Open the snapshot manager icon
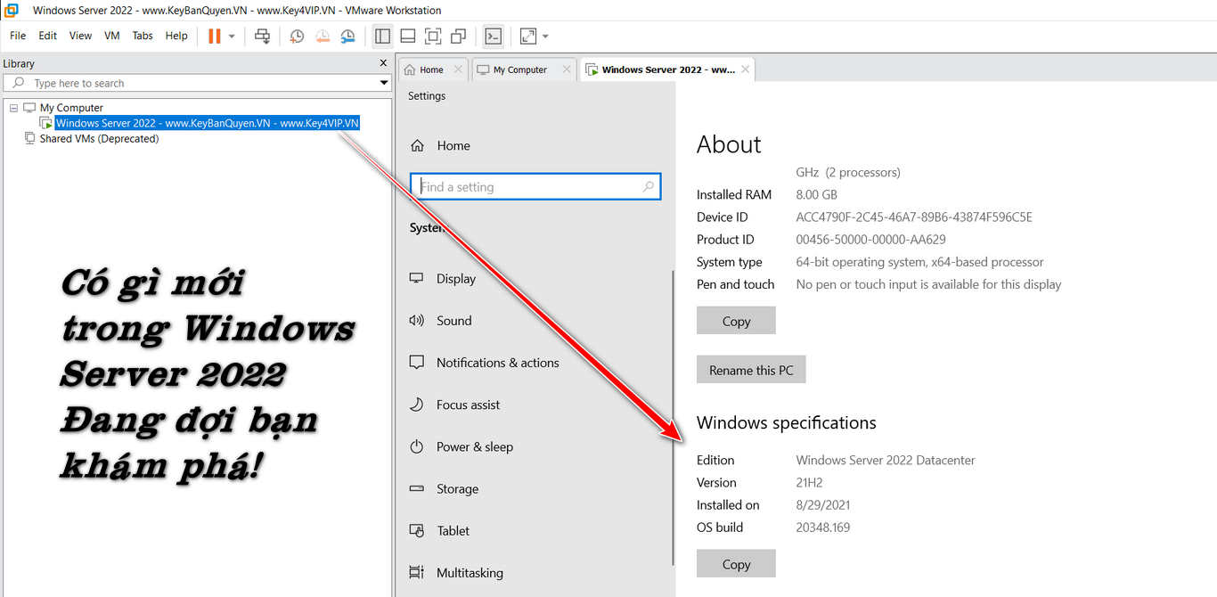1217x597 pixels. pos(347,36)
